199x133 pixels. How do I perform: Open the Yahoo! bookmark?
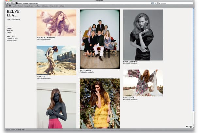(20, 6)
